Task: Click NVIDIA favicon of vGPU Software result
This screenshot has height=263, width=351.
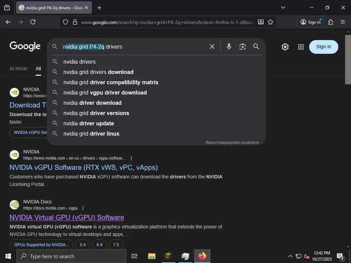Action: [x=14, y=155]
